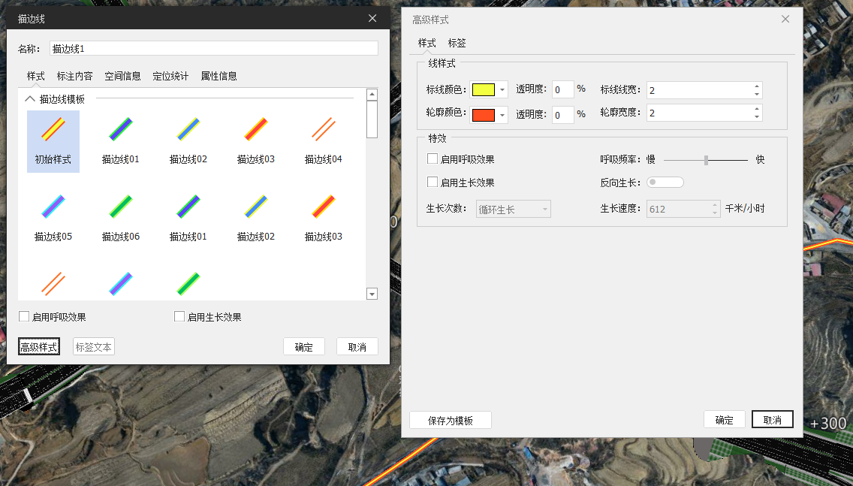Click the 呼吸频率 slider handle
The image size is (853, 486).
click(x=706, y=160)
